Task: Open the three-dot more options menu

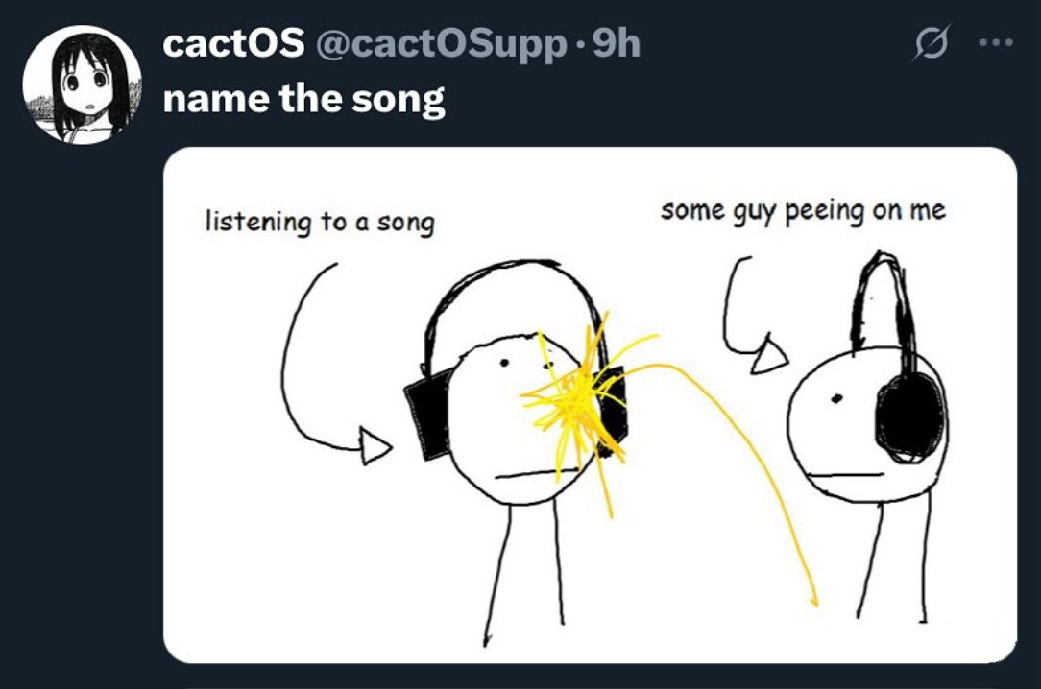Action: coord(996,43)
